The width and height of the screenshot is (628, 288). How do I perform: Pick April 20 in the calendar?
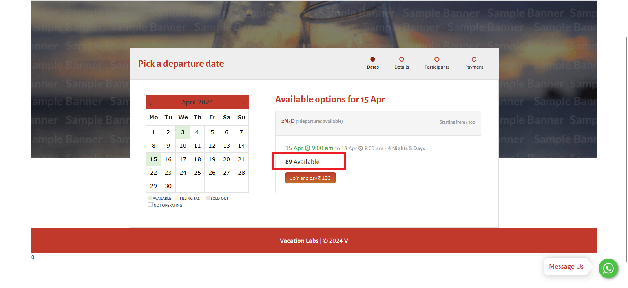(226, 159)
